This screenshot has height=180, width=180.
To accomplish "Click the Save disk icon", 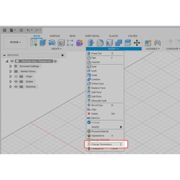I will point(21,30).
